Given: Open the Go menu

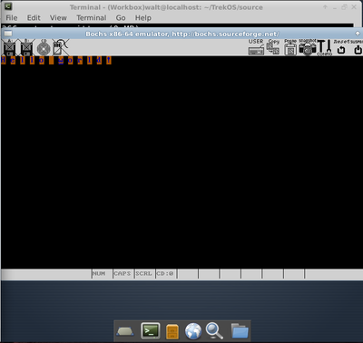Looking at the screenshot, I should [121, 18].
